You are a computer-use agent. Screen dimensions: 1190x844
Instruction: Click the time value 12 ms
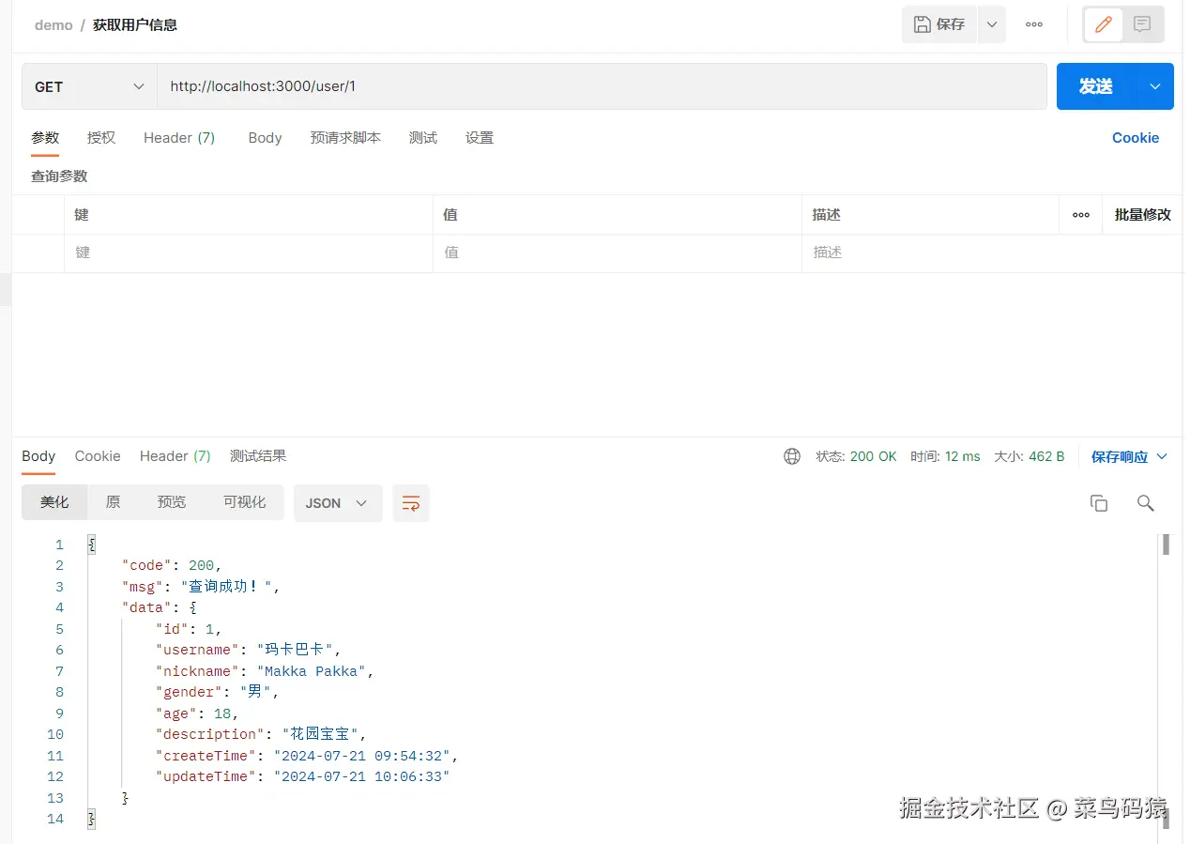click(x=962, y=456)
